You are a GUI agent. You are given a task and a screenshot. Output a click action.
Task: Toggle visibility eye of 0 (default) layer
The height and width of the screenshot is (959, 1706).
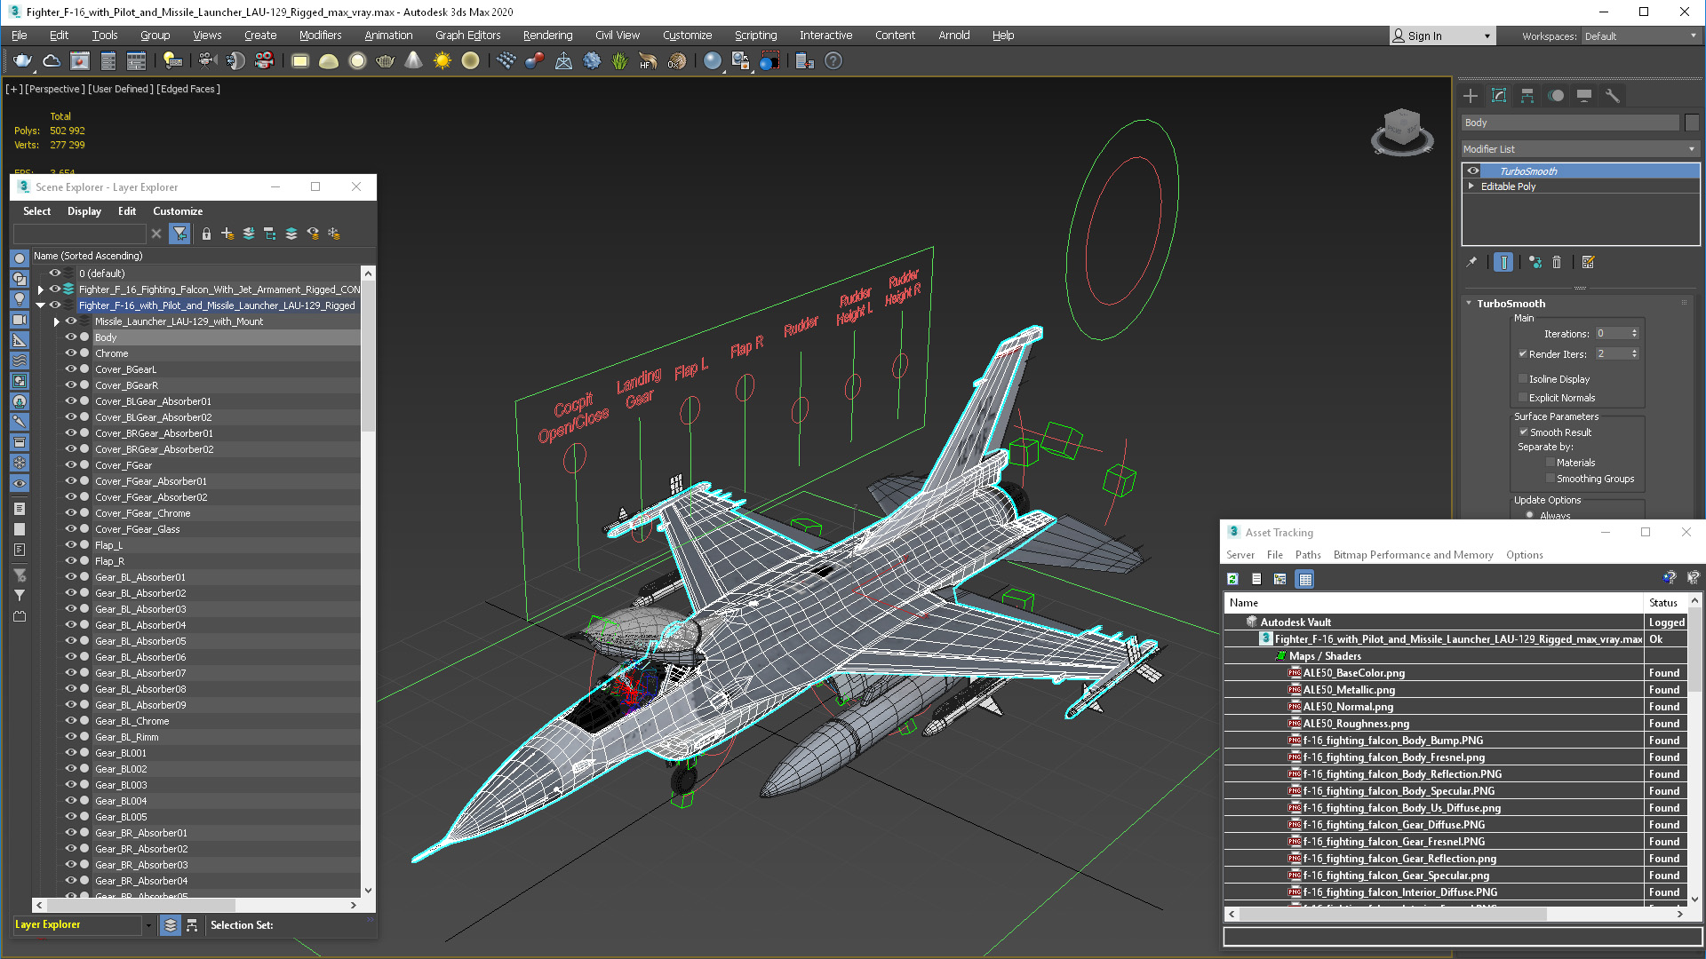[x=55, y=273]
